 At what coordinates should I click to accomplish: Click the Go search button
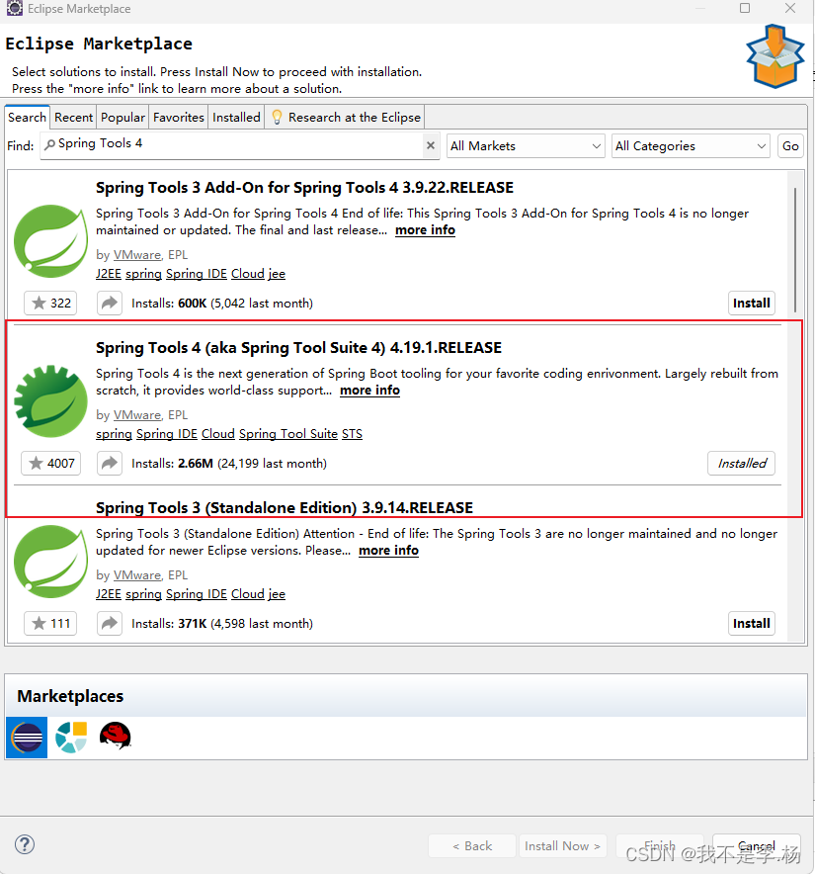pos(790,146)
